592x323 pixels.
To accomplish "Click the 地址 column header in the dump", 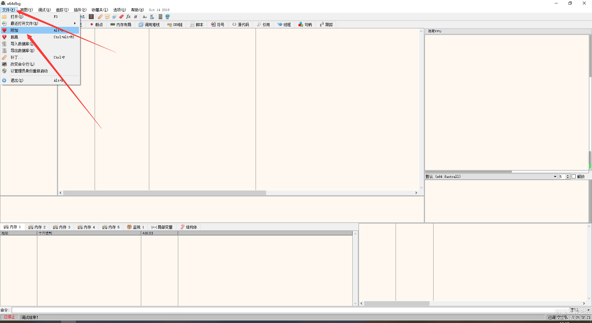I will coord(18,233).
